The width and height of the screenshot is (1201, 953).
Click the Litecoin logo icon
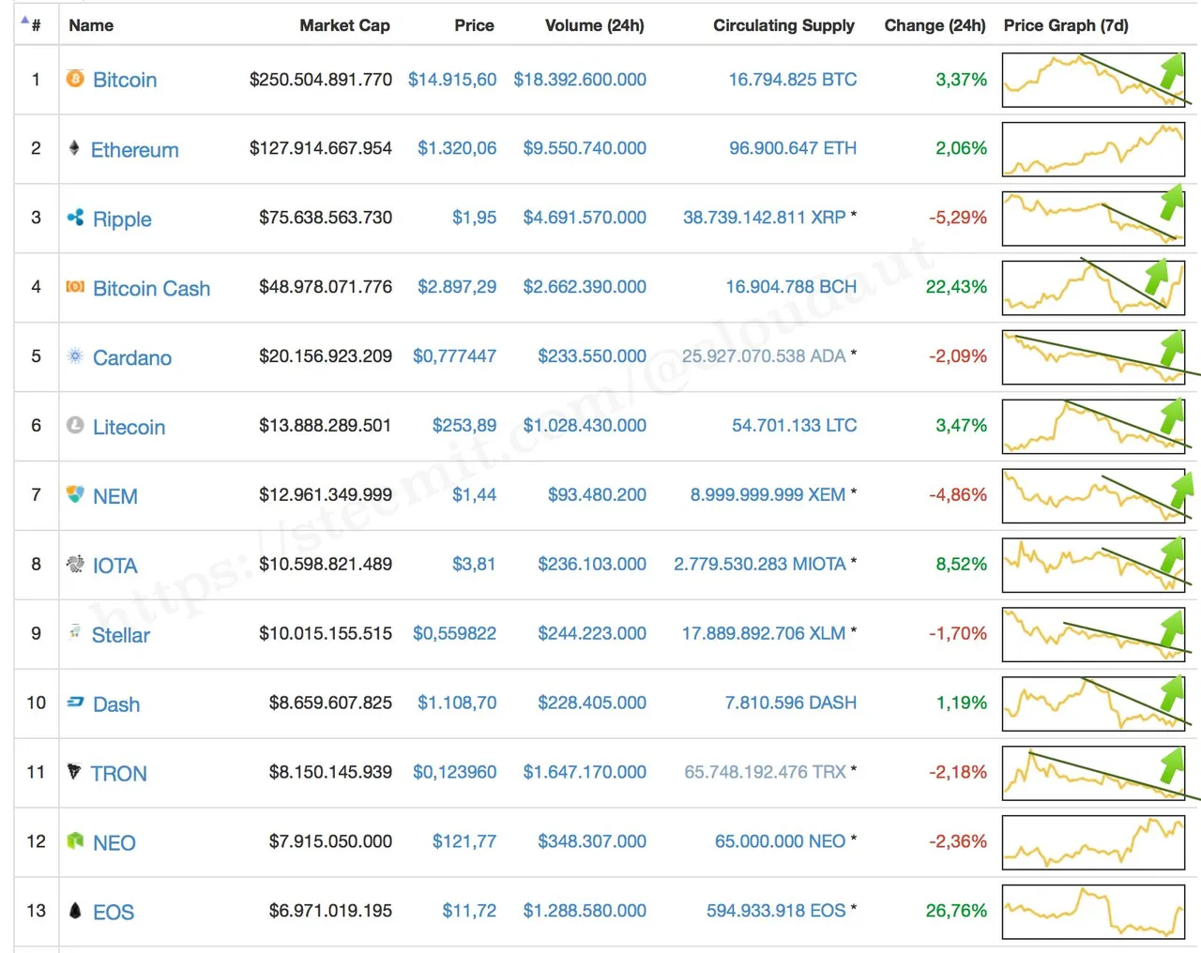(75, 425)
